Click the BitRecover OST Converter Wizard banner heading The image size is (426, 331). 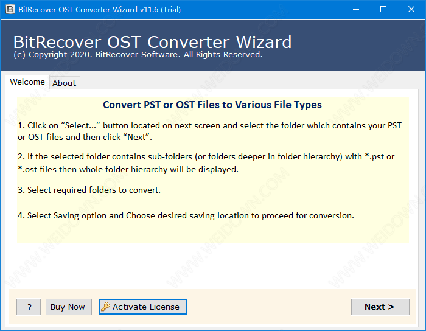tap(152, 42)
